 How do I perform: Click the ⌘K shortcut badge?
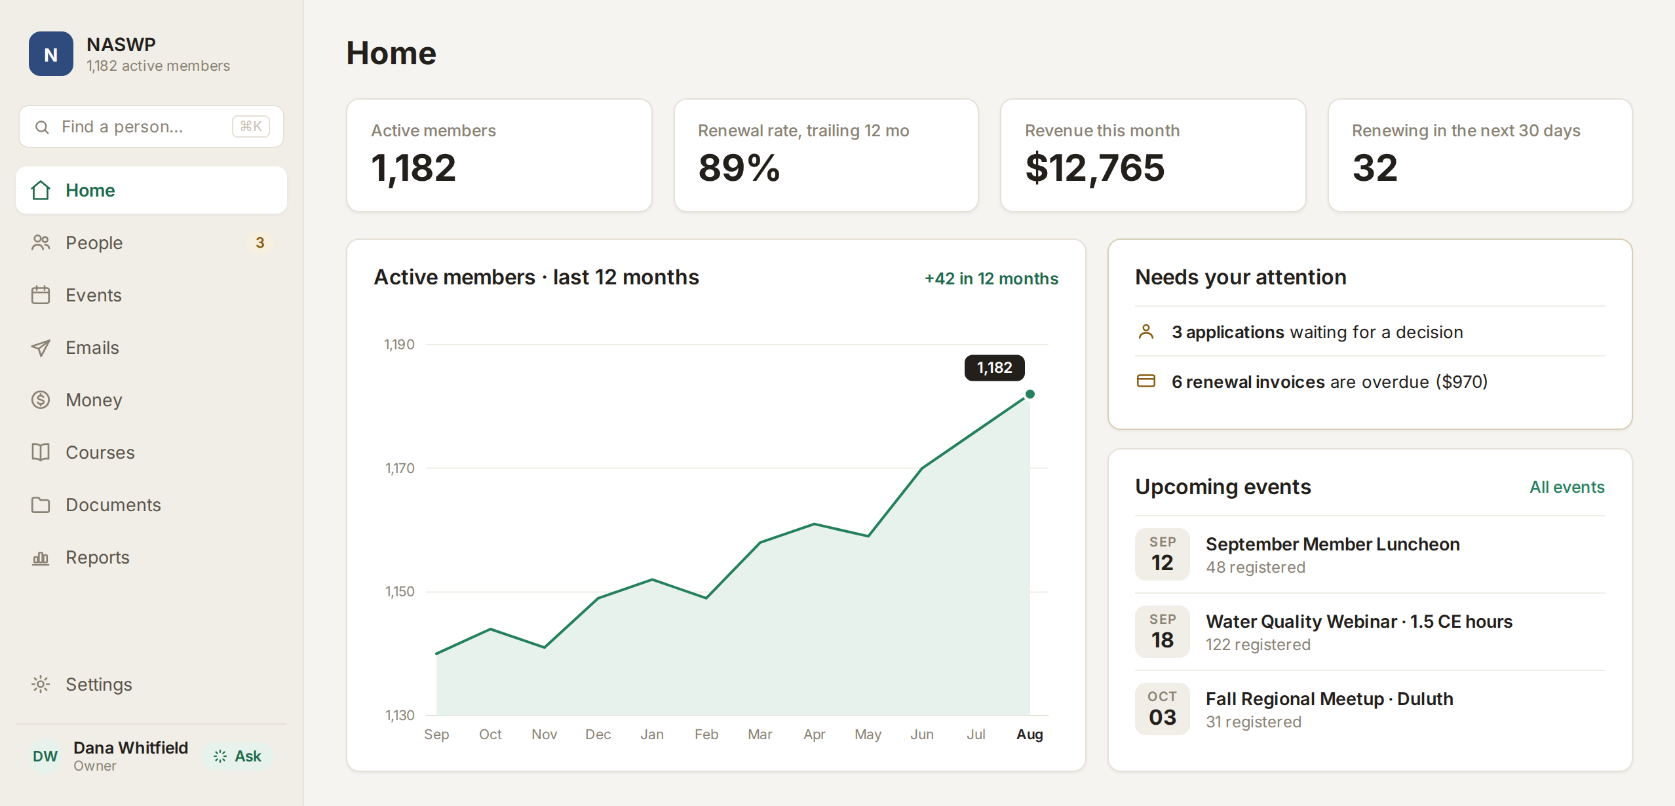point(251,126)
